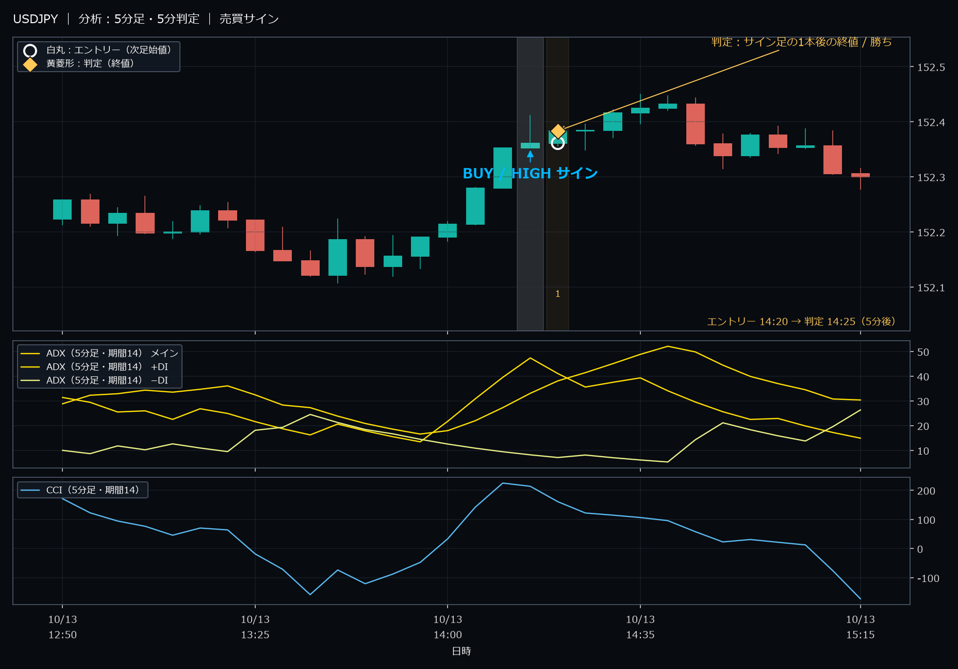
Task: Click the 10/13 12:50 time axis label
Action: pos(62,627)
